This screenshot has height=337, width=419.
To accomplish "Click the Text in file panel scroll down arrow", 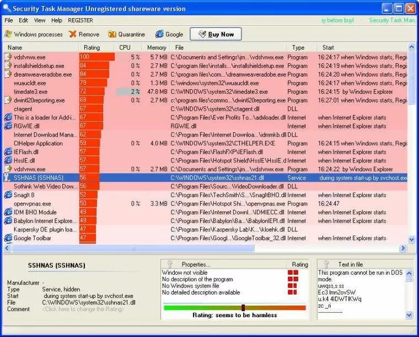I will (409, 314).
